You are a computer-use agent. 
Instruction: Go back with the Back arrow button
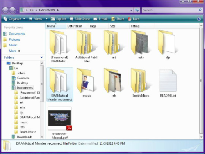coord(5,10)
